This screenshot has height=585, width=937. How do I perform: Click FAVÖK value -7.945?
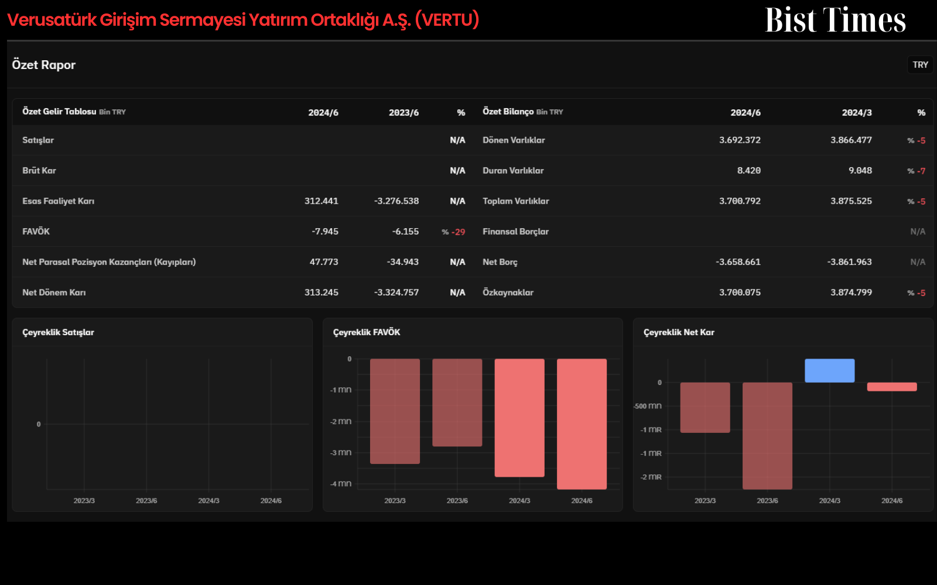point(325,232)
